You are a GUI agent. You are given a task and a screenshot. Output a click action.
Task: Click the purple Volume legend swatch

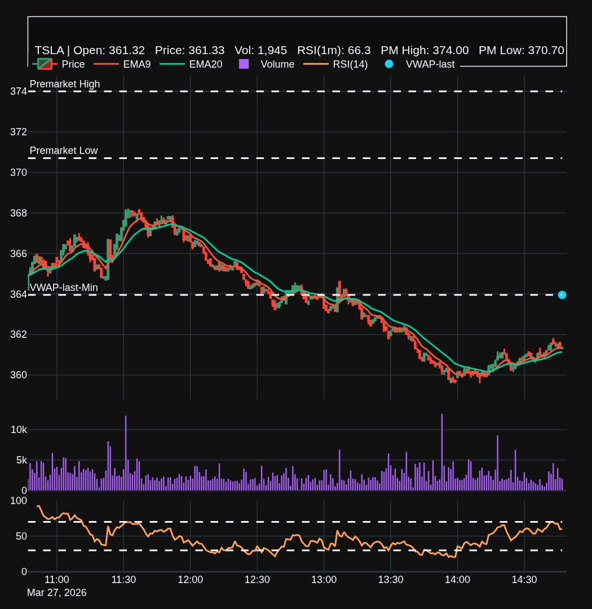pos(244,64)
